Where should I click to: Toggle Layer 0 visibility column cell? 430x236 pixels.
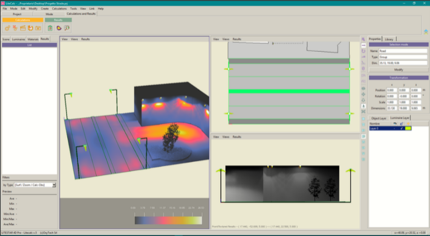(395, 129)
